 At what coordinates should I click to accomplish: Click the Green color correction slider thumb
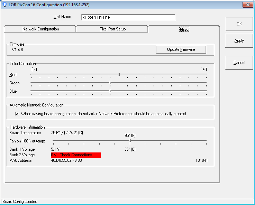110,83
